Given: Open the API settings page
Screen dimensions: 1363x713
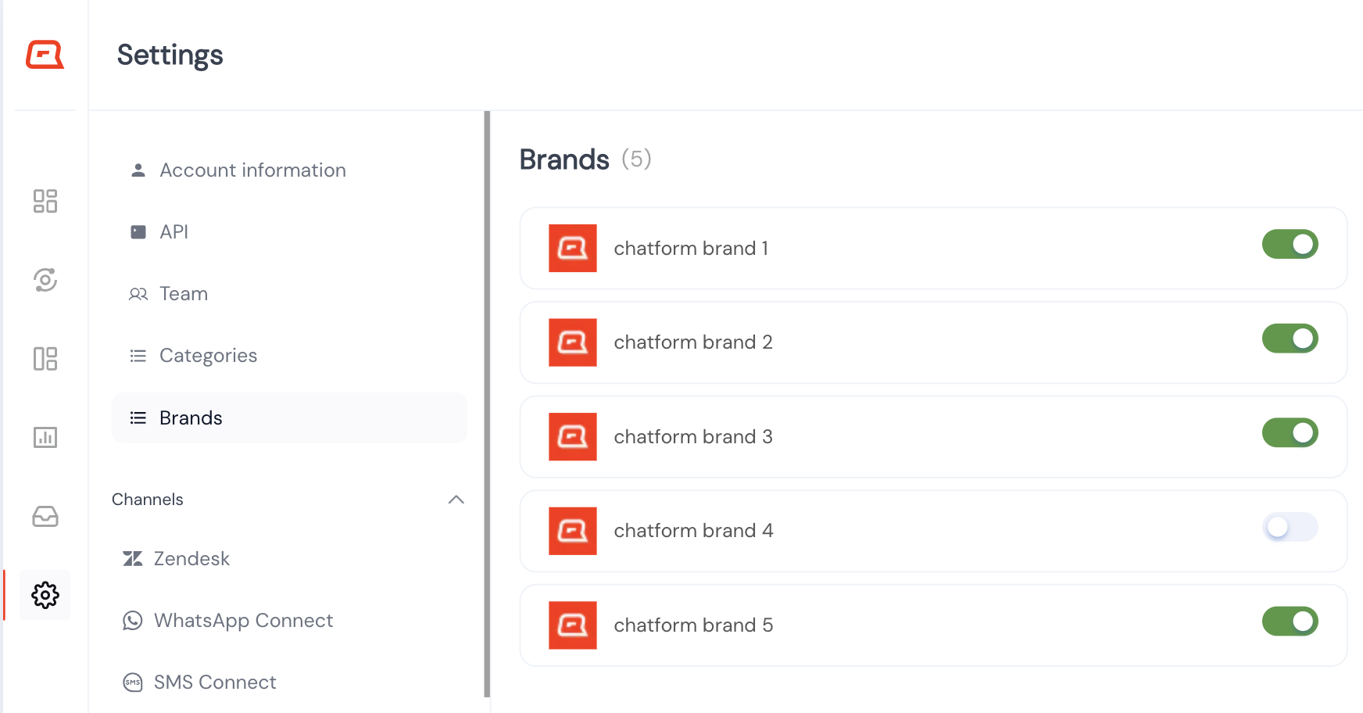Looking at the screenshot, I should (174, 231).
